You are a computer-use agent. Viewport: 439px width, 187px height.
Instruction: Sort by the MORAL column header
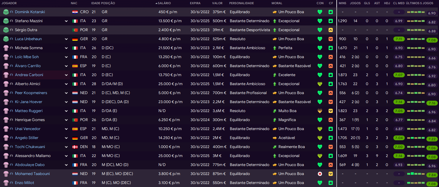(277, 3)
